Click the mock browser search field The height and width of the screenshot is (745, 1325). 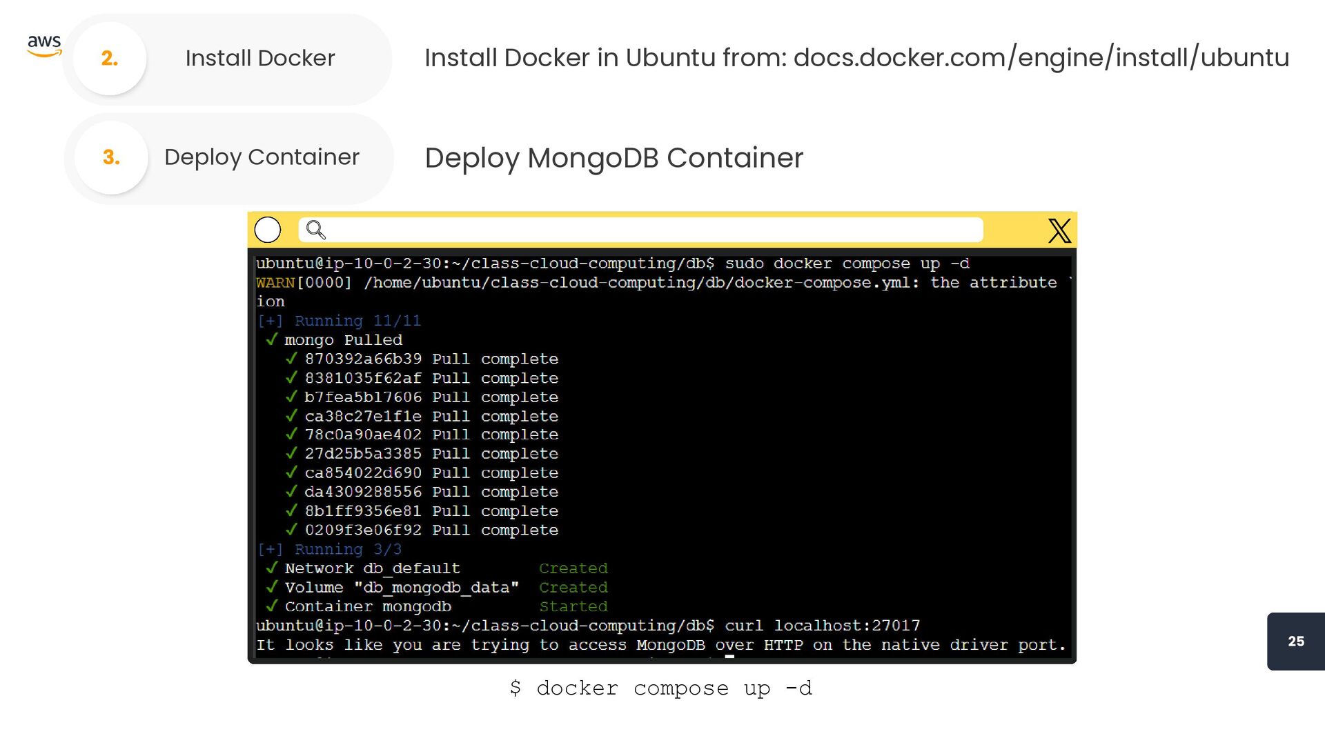pyautogui.click(x=649, y=230)
